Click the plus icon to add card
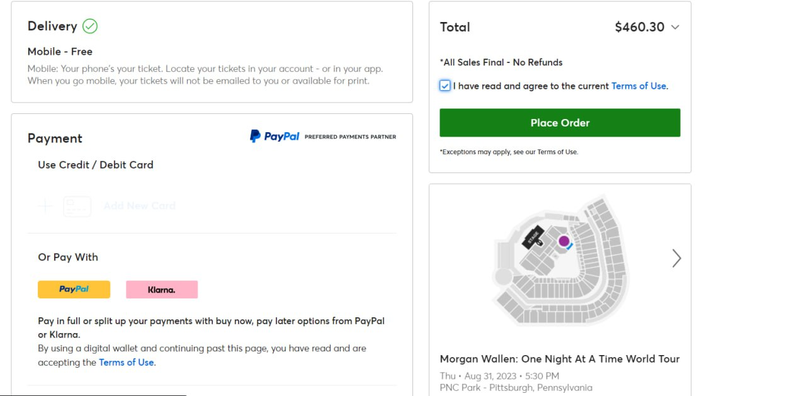This screenshot has height=396, width=806. (x=45, y=206)
